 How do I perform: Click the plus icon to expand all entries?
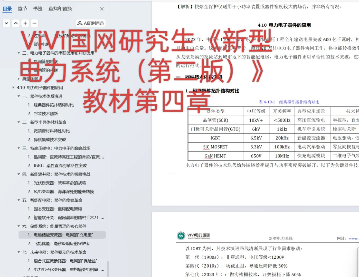(25, 23)
